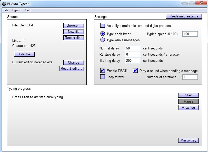Click 'Current editor: notepad.exe' text
Screen dimensions: 208x152
click(x=32, y=62)
